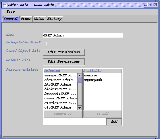This screenshot has width=160, height=139.
Task: Select supergash in the Available list
Action: pos(102,80)
